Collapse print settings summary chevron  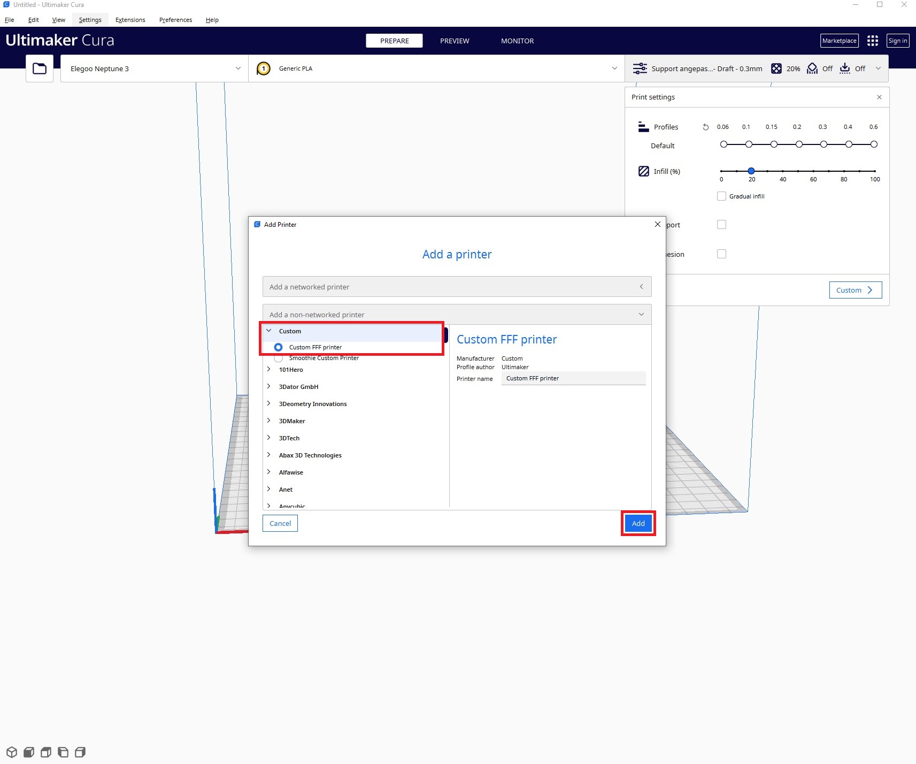coord(878,68)
